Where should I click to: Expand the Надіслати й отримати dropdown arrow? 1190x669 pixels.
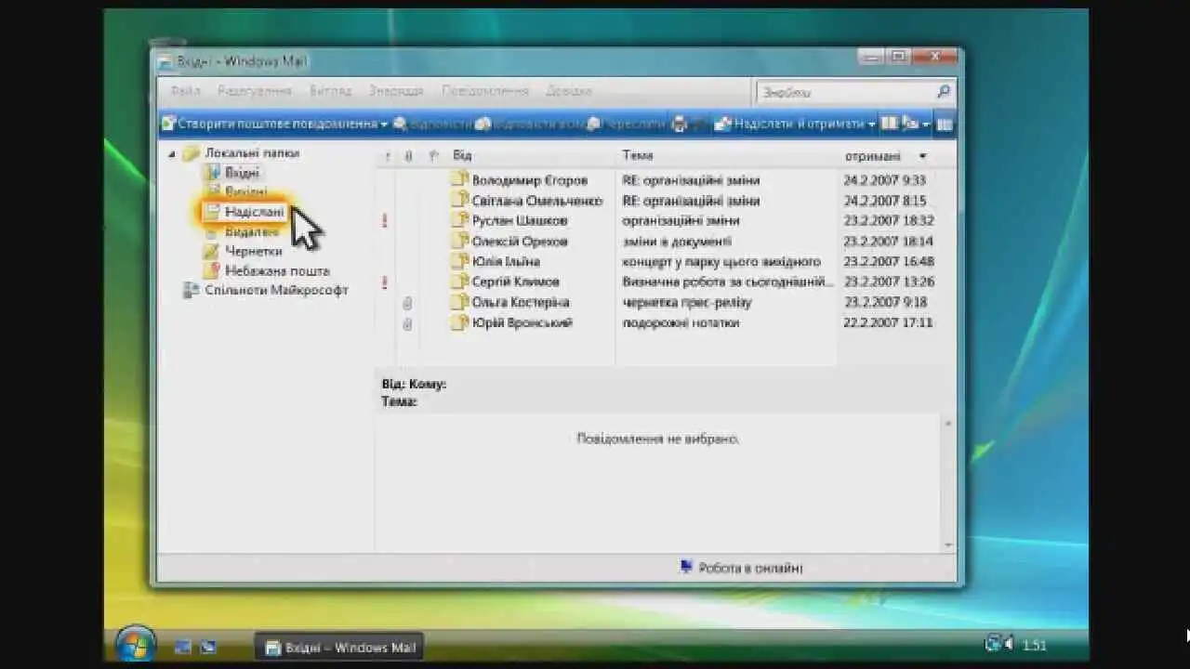(x=872, y=125)
